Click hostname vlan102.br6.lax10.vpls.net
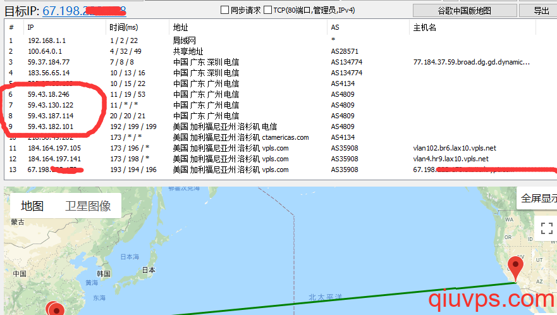The height and width of the screenshot is (315, 557). tap(455, 148)
